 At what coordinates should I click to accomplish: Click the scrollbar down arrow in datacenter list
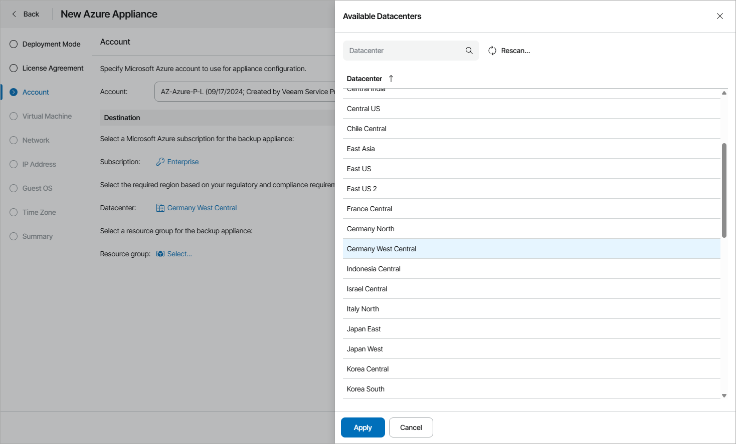pos(724,395)
